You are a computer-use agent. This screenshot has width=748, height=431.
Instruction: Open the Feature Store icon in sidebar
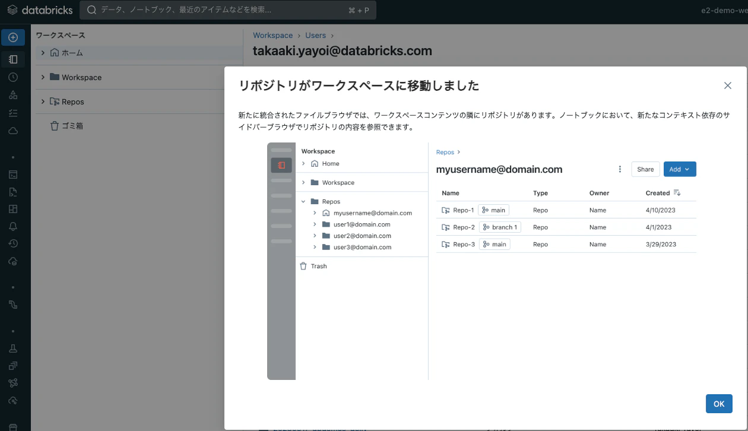[13, 366]
